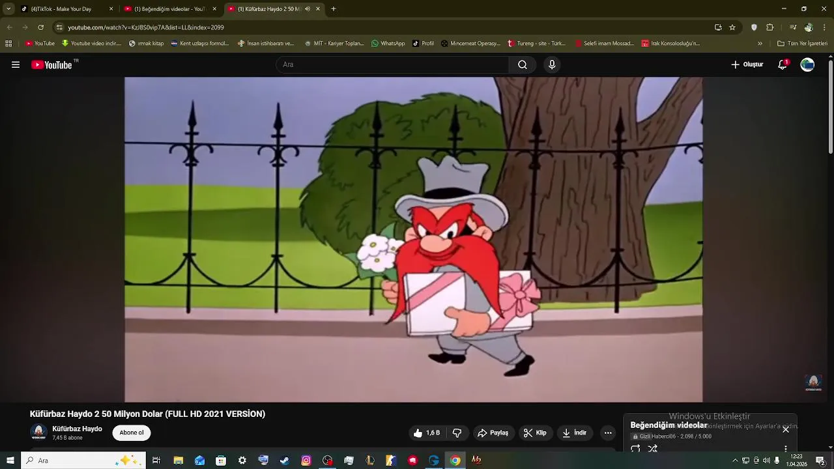
Task: Open the account avatar menu
Action: click(x=807, y=64)
